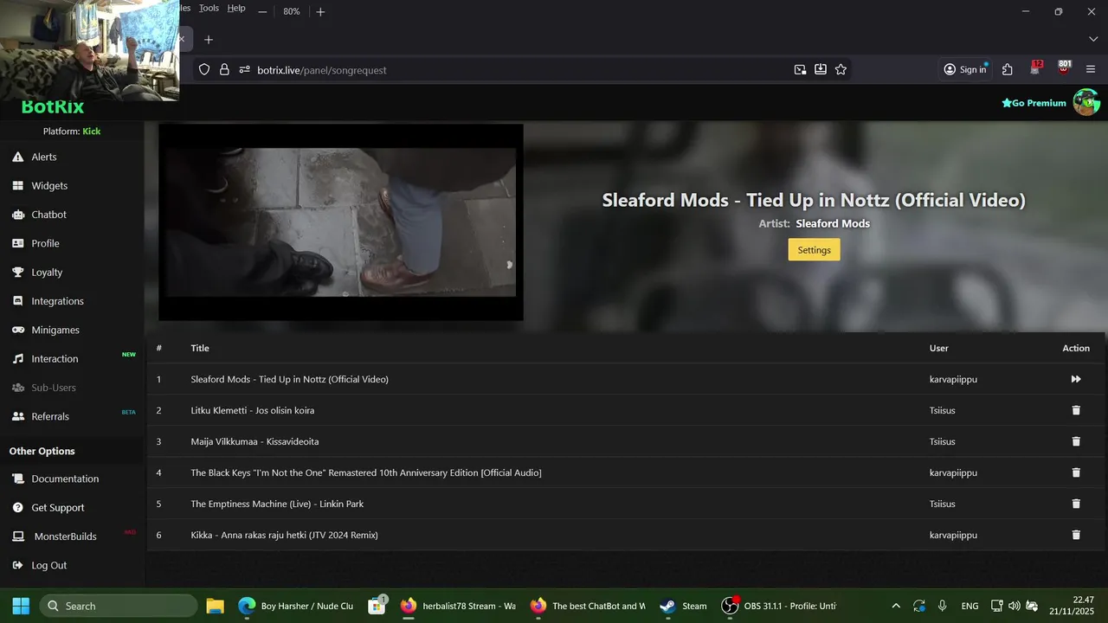Remove the Kikka - Anna rakas raju hetki request
This screenshot has height=623, width=1108.
(1076, 535)
